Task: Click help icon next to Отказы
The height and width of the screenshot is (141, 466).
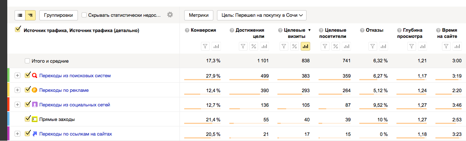Action: tap(362, 30)
